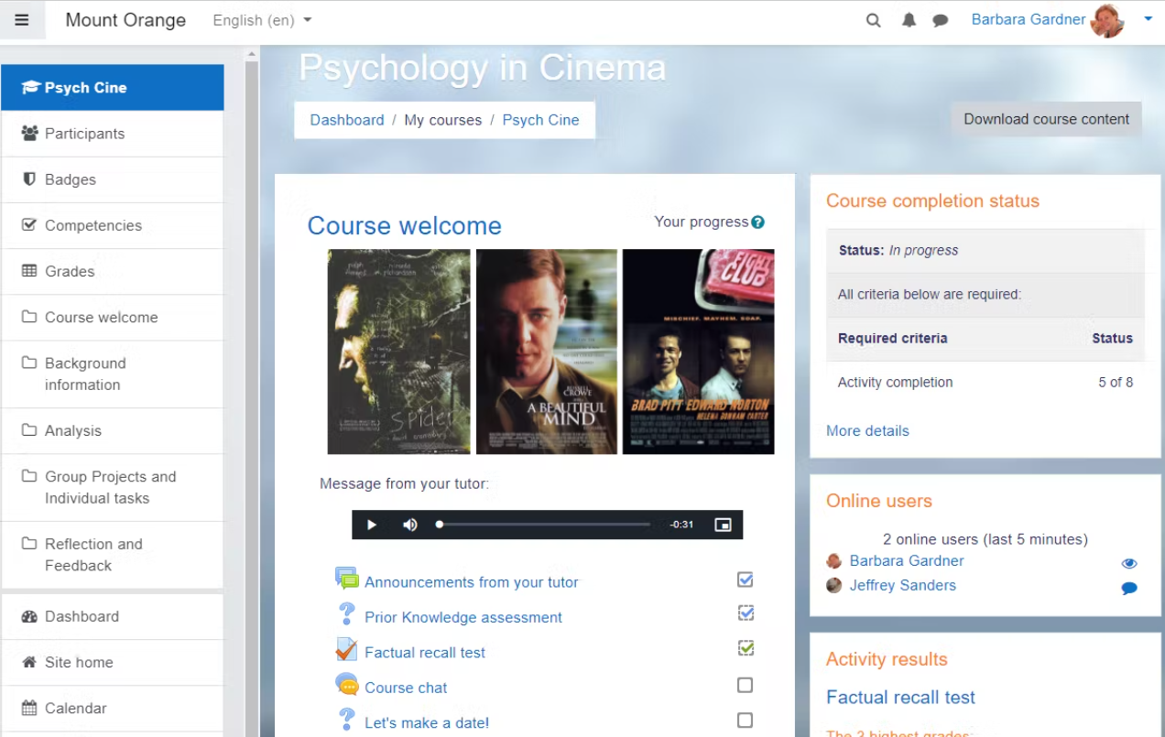
Task: Click the Calendar icon in sidebar
Action: tap(29, 708)
